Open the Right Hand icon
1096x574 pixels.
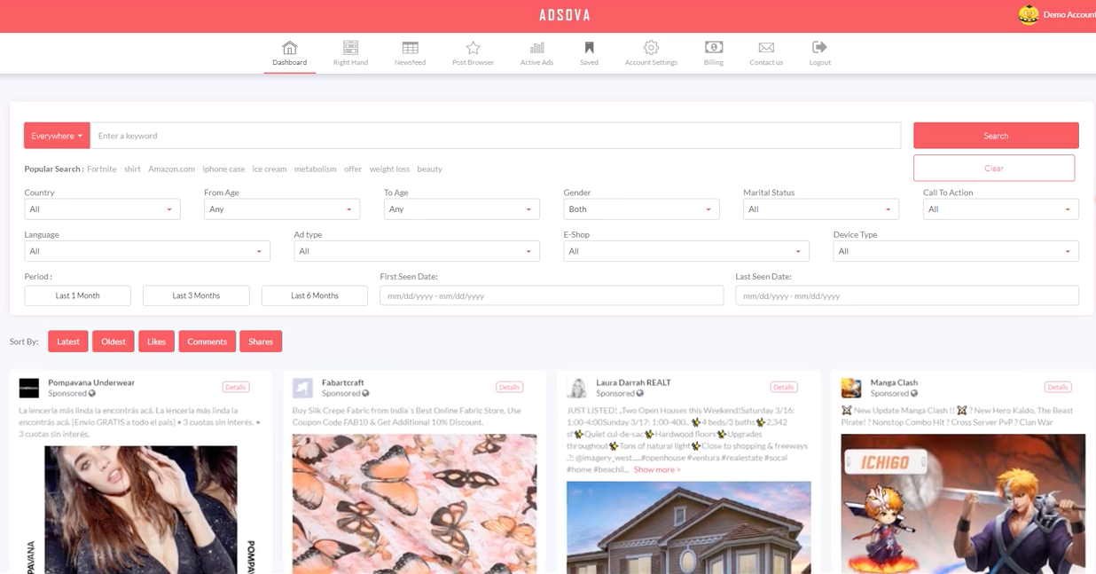point(350,47)
